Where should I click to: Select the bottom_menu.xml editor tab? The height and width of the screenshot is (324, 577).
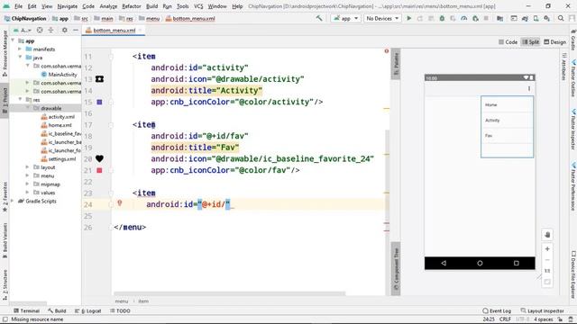coord(114,31)
